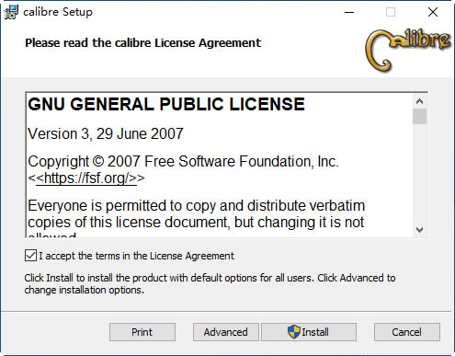Click the greyed-out maximize window icon

(391, 12)
